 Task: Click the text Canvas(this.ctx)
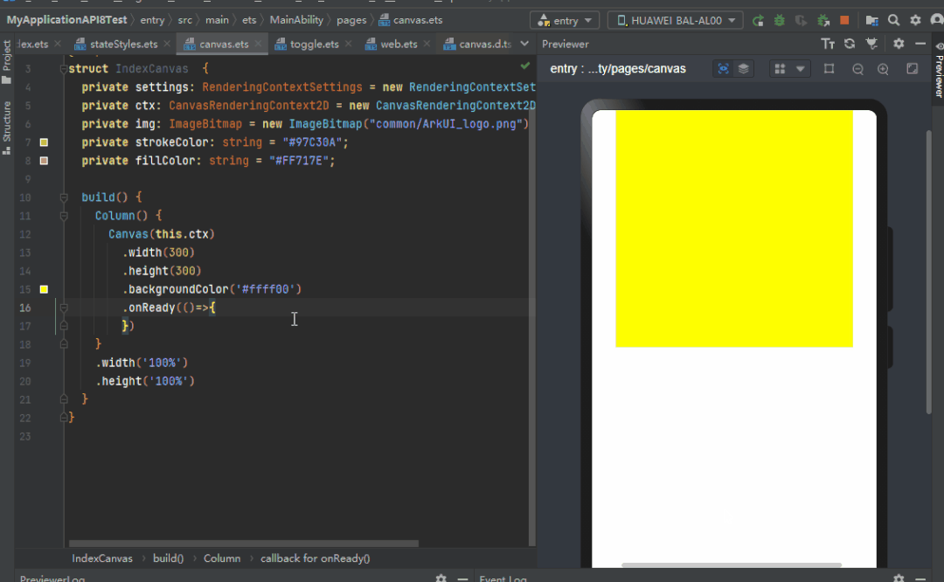pos(162,234)
